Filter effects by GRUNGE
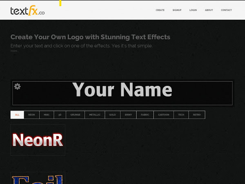This screenshot has height=184, width=245. (75, 114)
